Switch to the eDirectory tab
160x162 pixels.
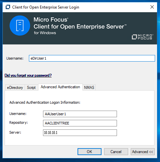click(15, 88)
